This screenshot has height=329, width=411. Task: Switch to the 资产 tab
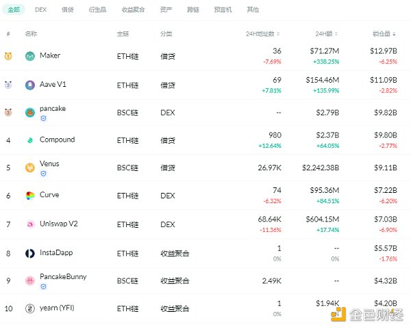[166, 10]
